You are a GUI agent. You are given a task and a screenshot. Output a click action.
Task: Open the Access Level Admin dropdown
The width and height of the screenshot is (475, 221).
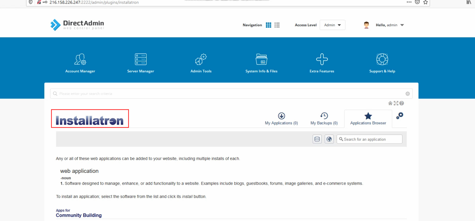tap(332, 25)
